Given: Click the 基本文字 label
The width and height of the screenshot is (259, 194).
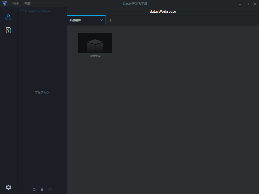Looking at the screenshot, I should pyautogui.click(x=95, y=56).
